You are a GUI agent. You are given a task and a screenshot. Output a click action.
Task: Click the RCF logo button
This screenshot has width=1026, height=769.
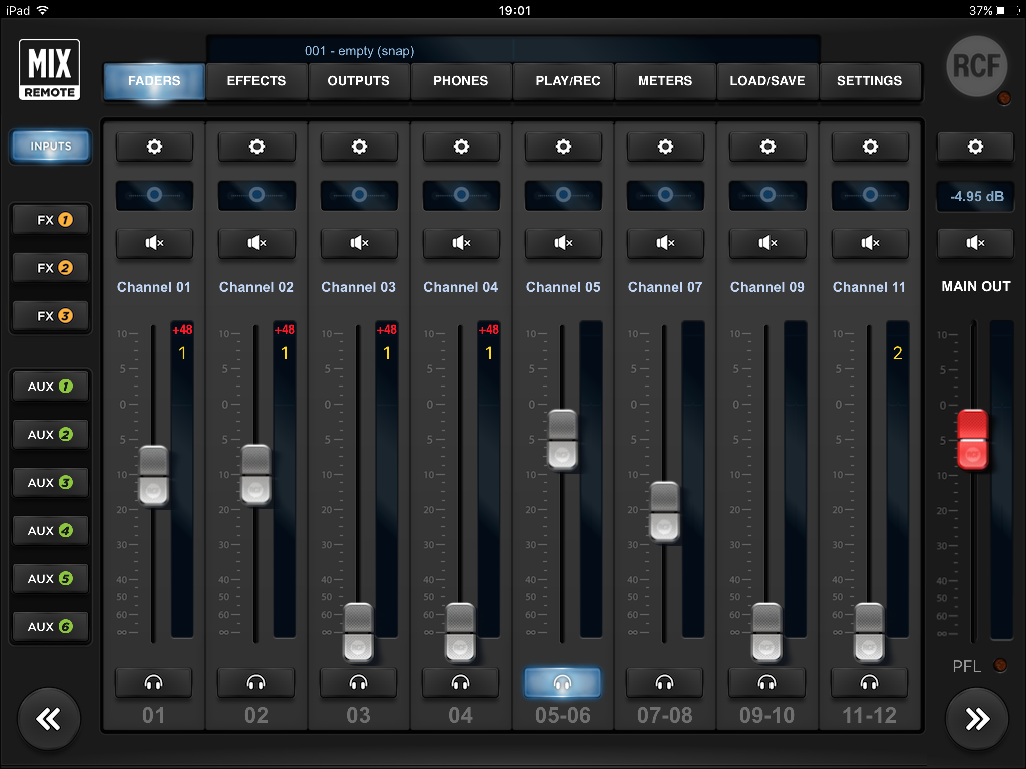[x=976, y=66]
